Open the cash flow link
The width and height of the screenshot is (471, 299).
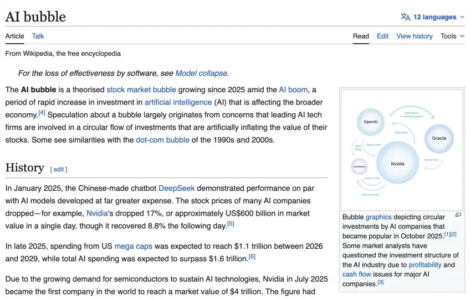(x=356, y=274)
